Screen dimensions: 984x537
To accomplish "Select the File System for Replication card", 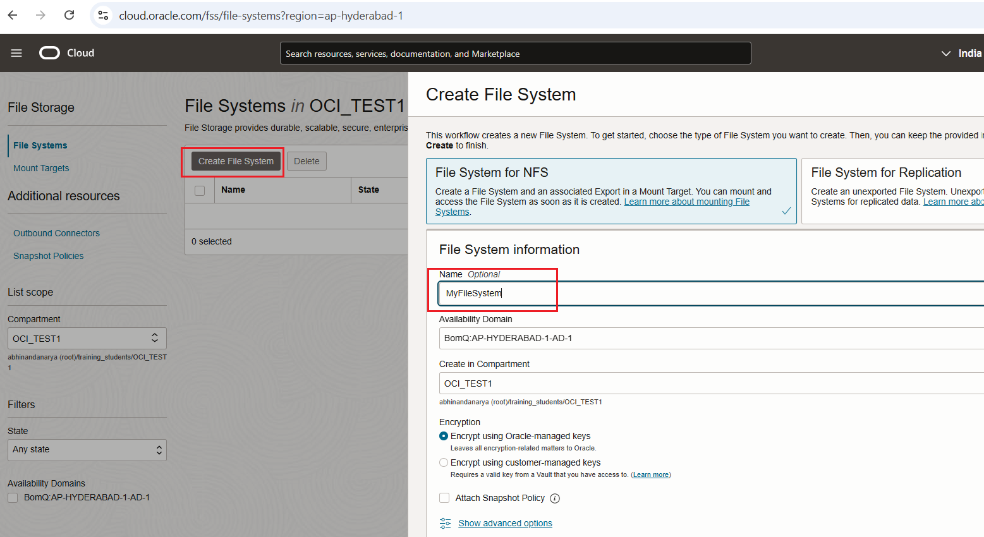I will click(892, 191).
